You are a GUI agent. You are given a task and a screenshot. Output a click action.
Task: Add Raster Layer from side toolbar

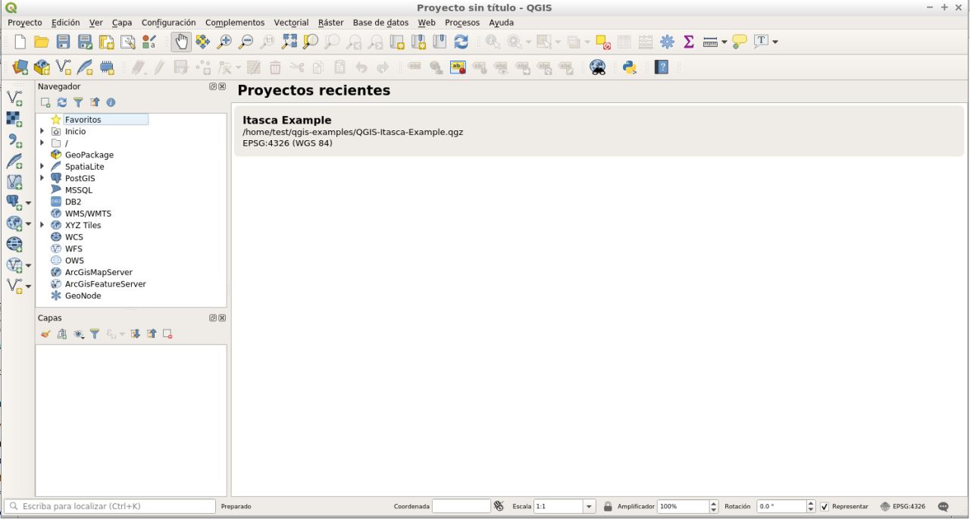pos(14,119)
